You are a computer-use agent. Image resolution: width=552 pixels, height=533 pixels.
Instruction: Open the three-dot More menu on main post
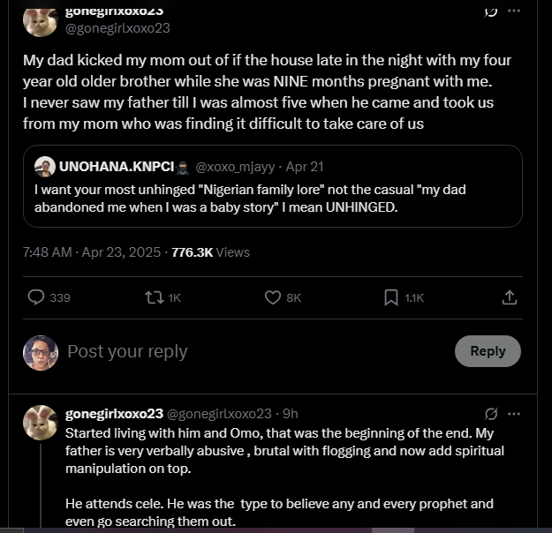coord(514,11)
